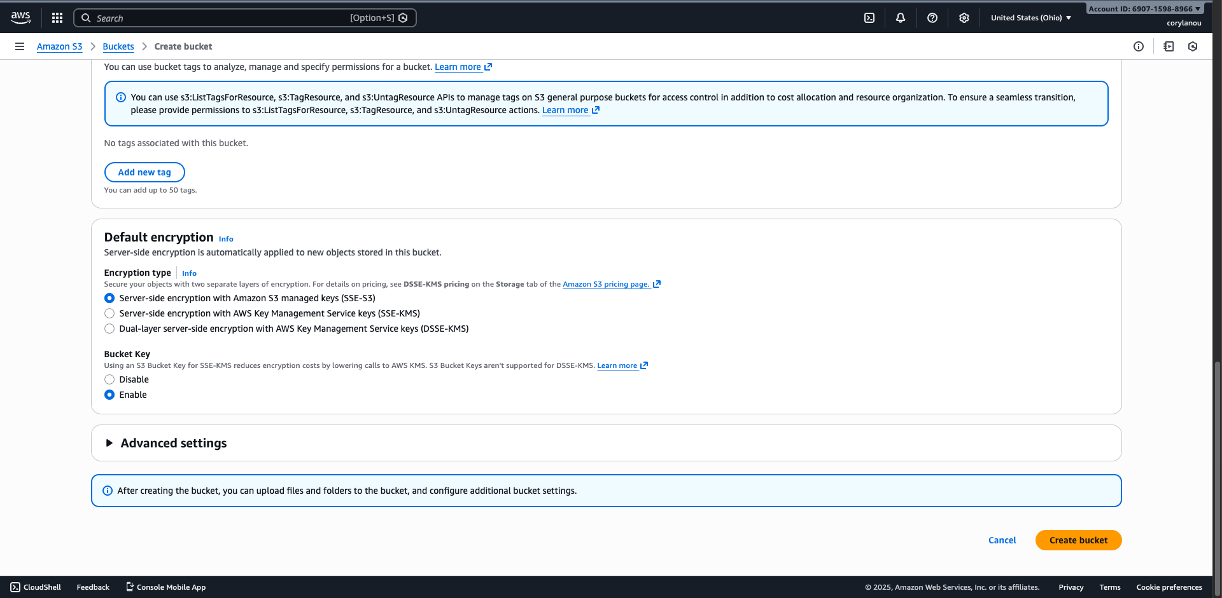Viewport: 1222px width, 598px height.
Task: Open the United States (Ohio) region dropdown
Action: [x=1030, y=17]
